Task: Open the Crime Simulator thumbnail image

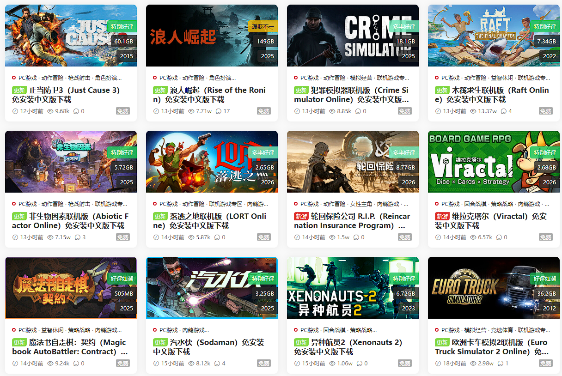Action: tap(353, 36)
